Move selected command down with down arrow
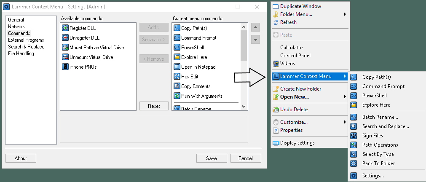Screen dimensions: 426x182 [x=255, y=39]
